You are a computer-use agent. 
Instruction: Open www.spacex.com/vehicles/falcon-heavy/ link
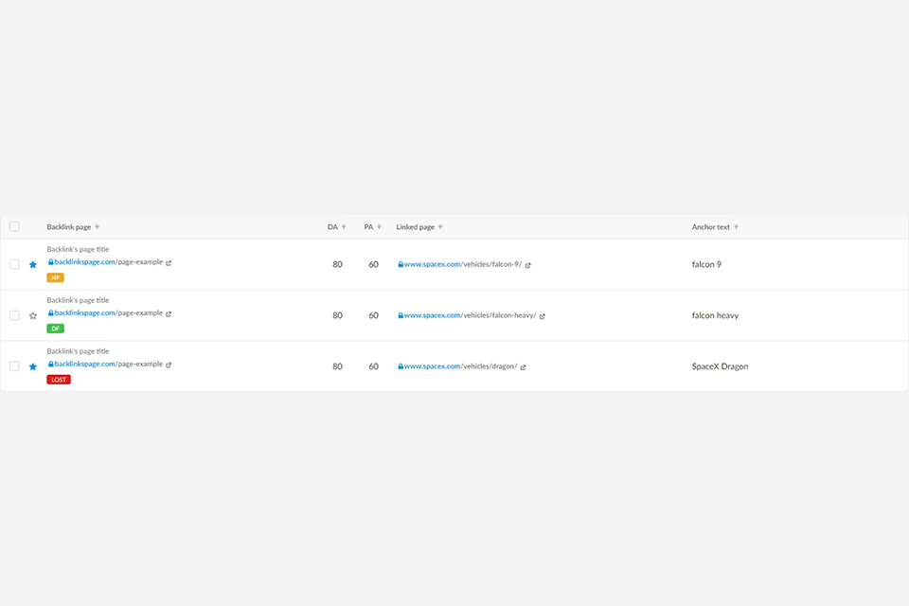click(x=471, y=315)
